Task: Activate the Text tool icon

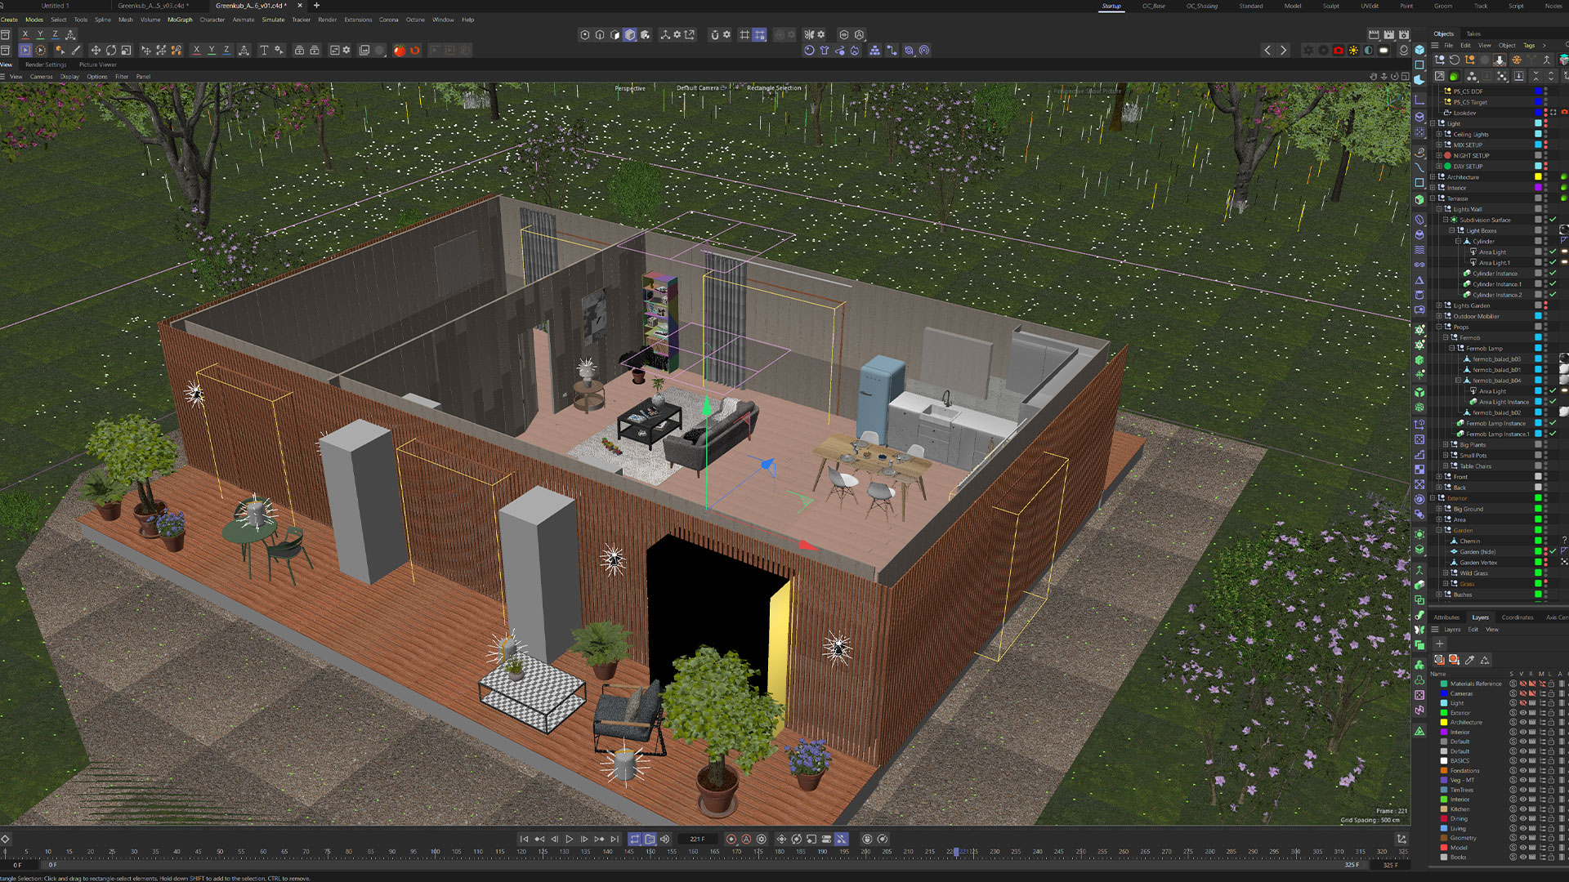Action: 264,51
